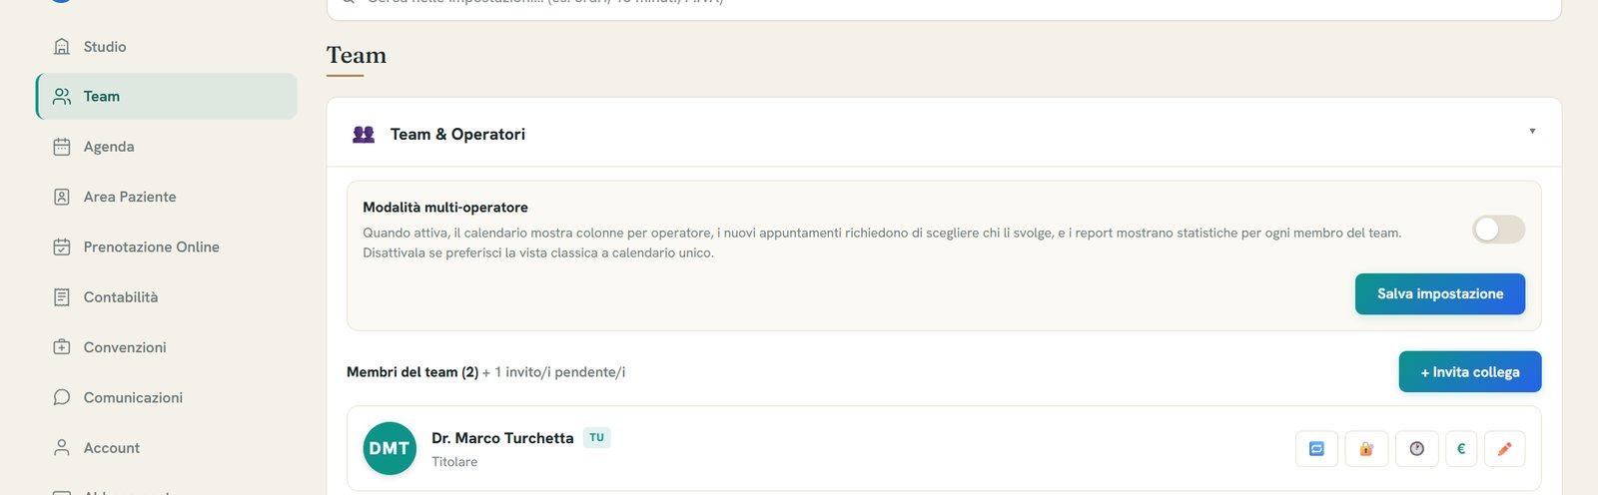Click the Team & Operatori header title

tap(457, 134)
